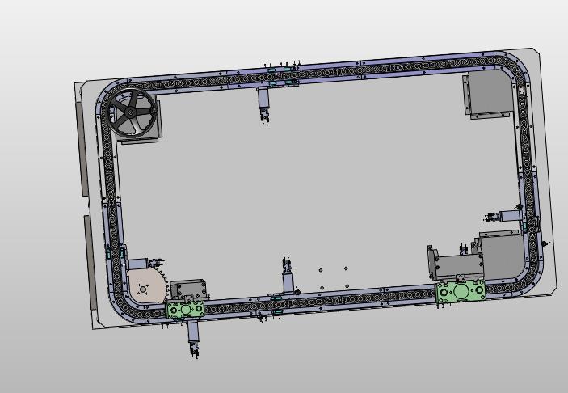Pick the right green mounting plate
Viewport: 568px width, 393px height.
click(461, 291)
